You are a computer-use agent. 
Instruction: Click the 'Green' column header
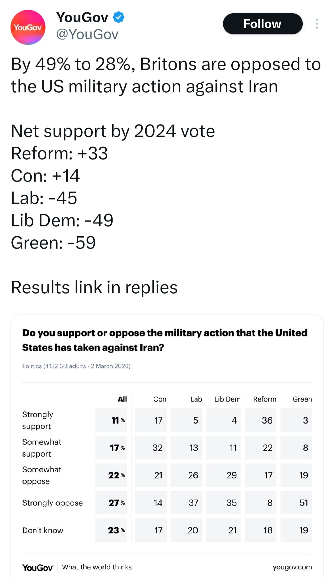(x=302, y=399)
